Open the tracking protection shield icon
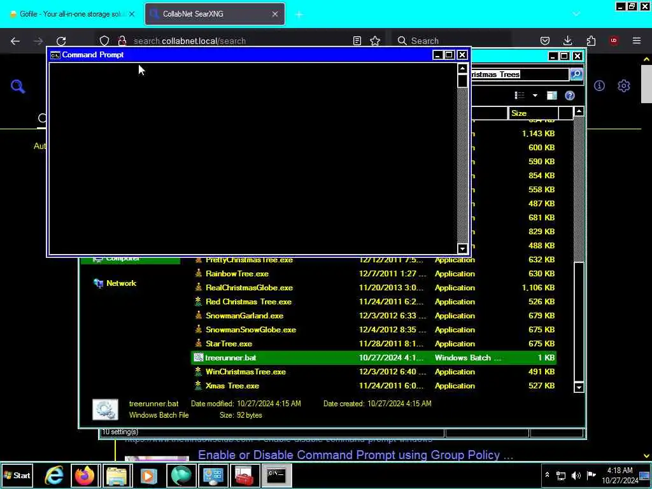The image size is (652, 489). [104, 41]
